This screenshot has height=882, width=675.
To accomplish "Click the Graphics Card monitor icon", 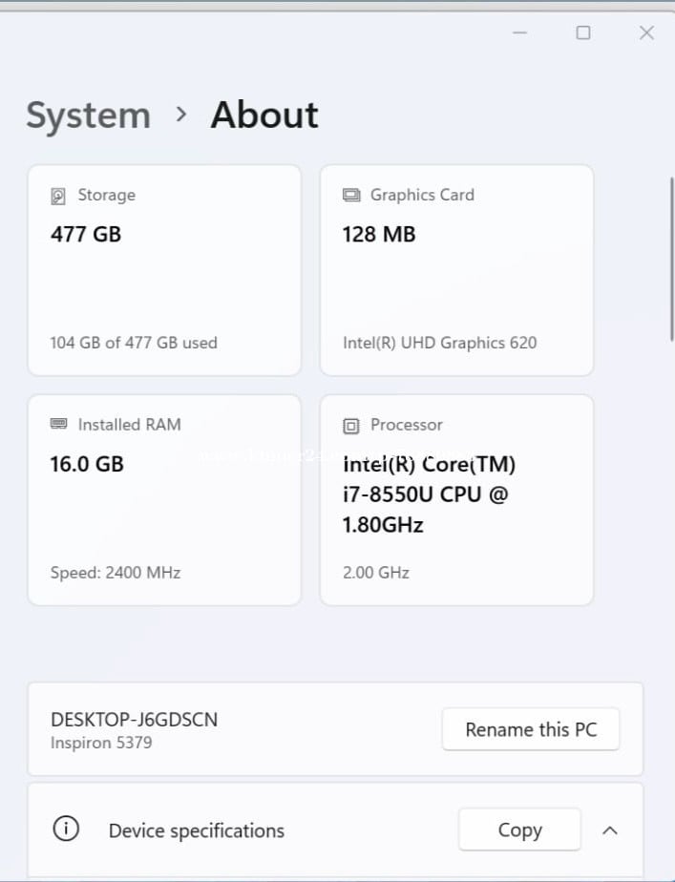I will (351, 195).
